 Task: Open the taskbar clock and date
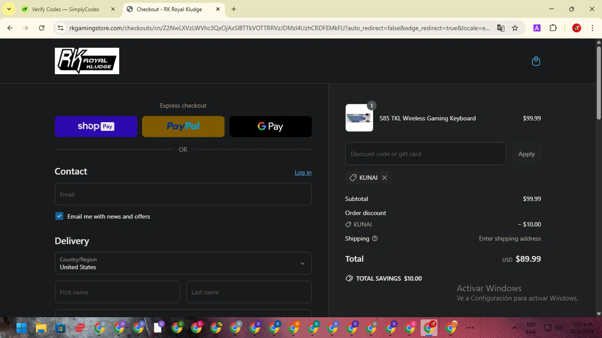pyautogui.click(x=582, y=328)
